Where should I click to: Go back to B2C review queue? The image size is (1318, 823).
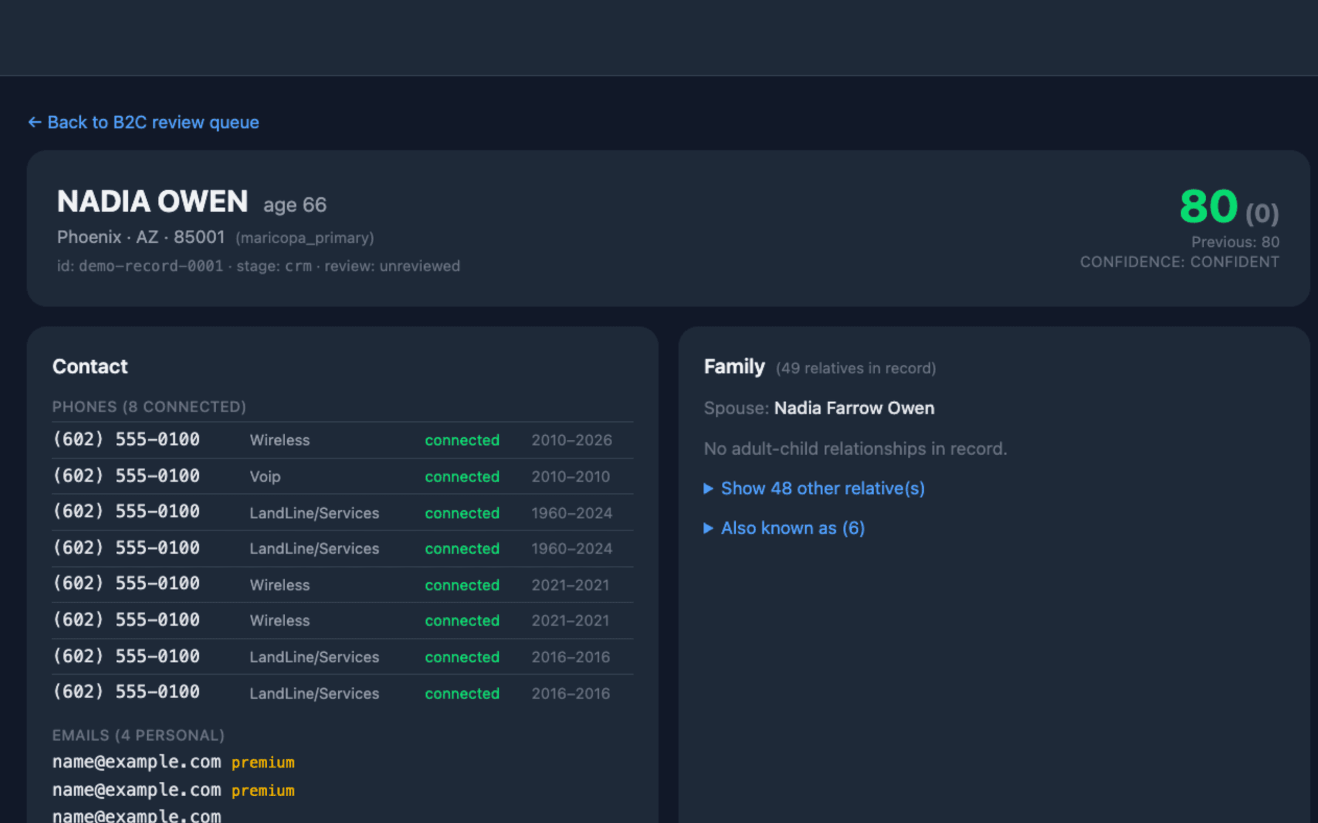tap(144, 122)
